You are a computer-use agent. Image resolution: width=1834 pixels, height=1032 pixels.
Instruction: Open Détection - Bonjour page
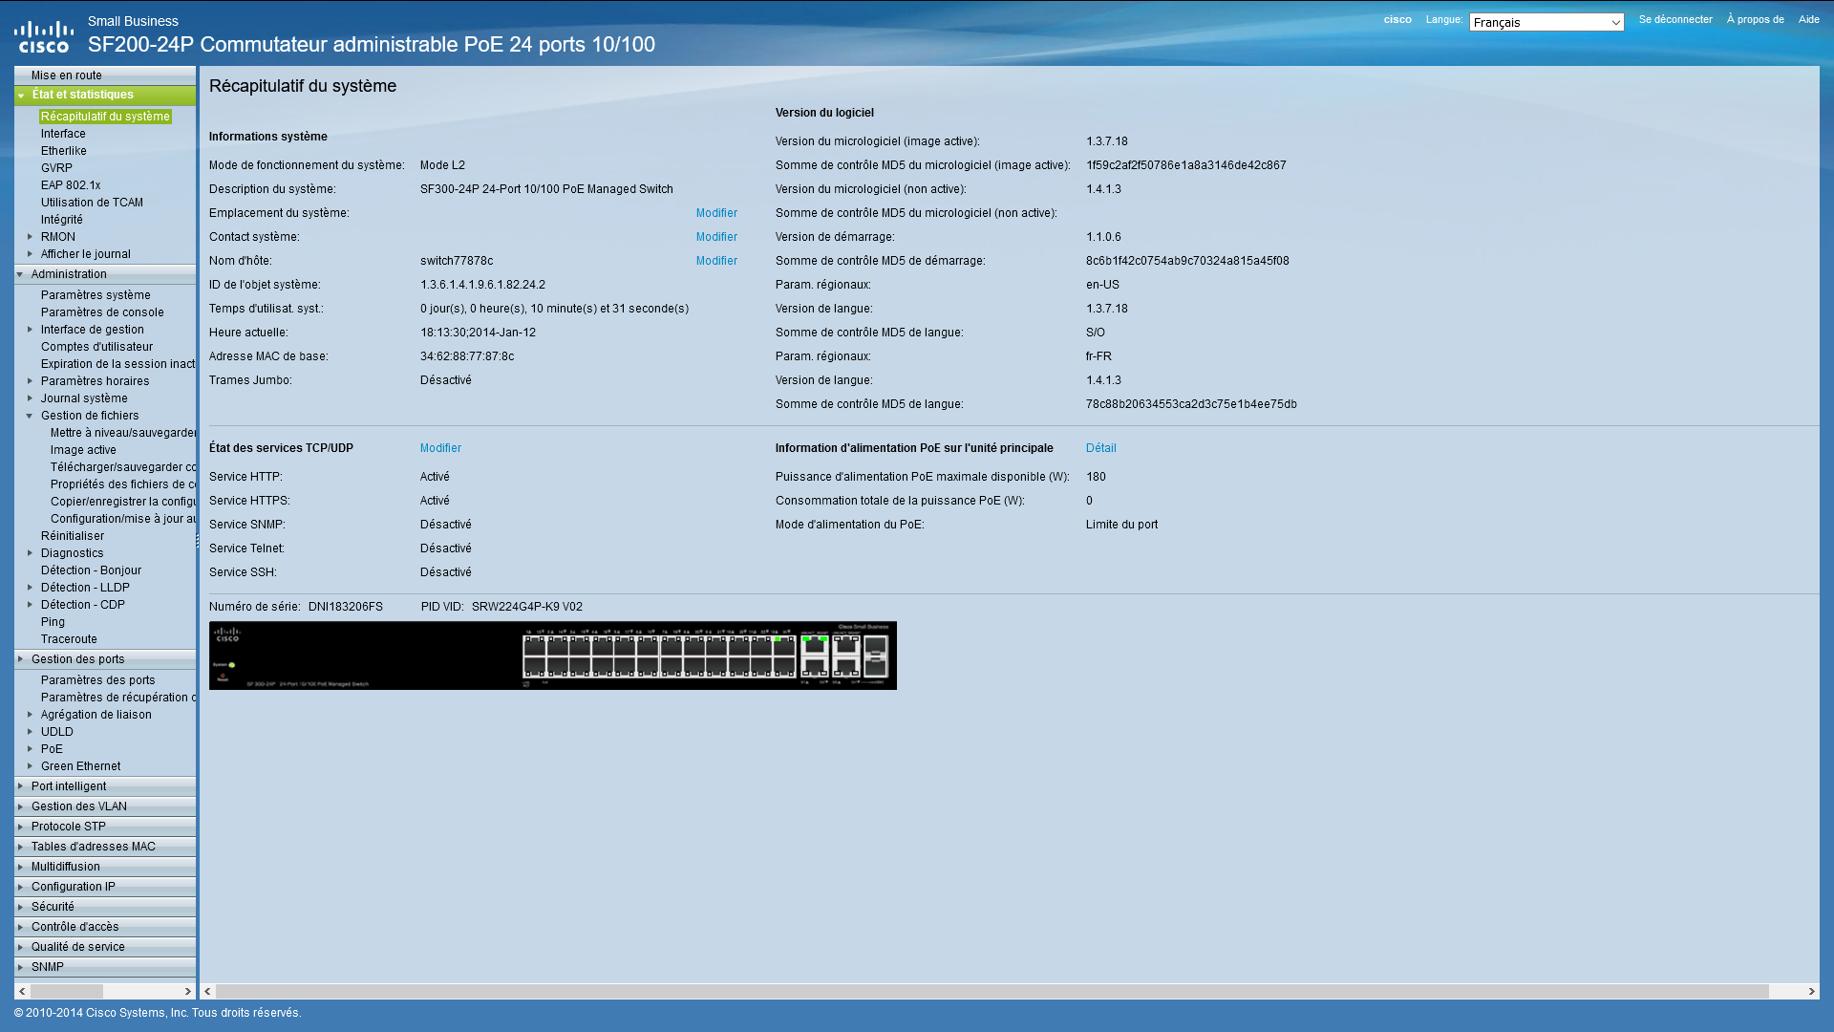pyautogui.click(x=91, y=570)
